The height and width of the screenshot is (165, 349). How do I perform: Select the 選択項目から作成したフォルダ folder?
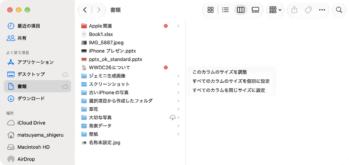(x=130, y=101)
